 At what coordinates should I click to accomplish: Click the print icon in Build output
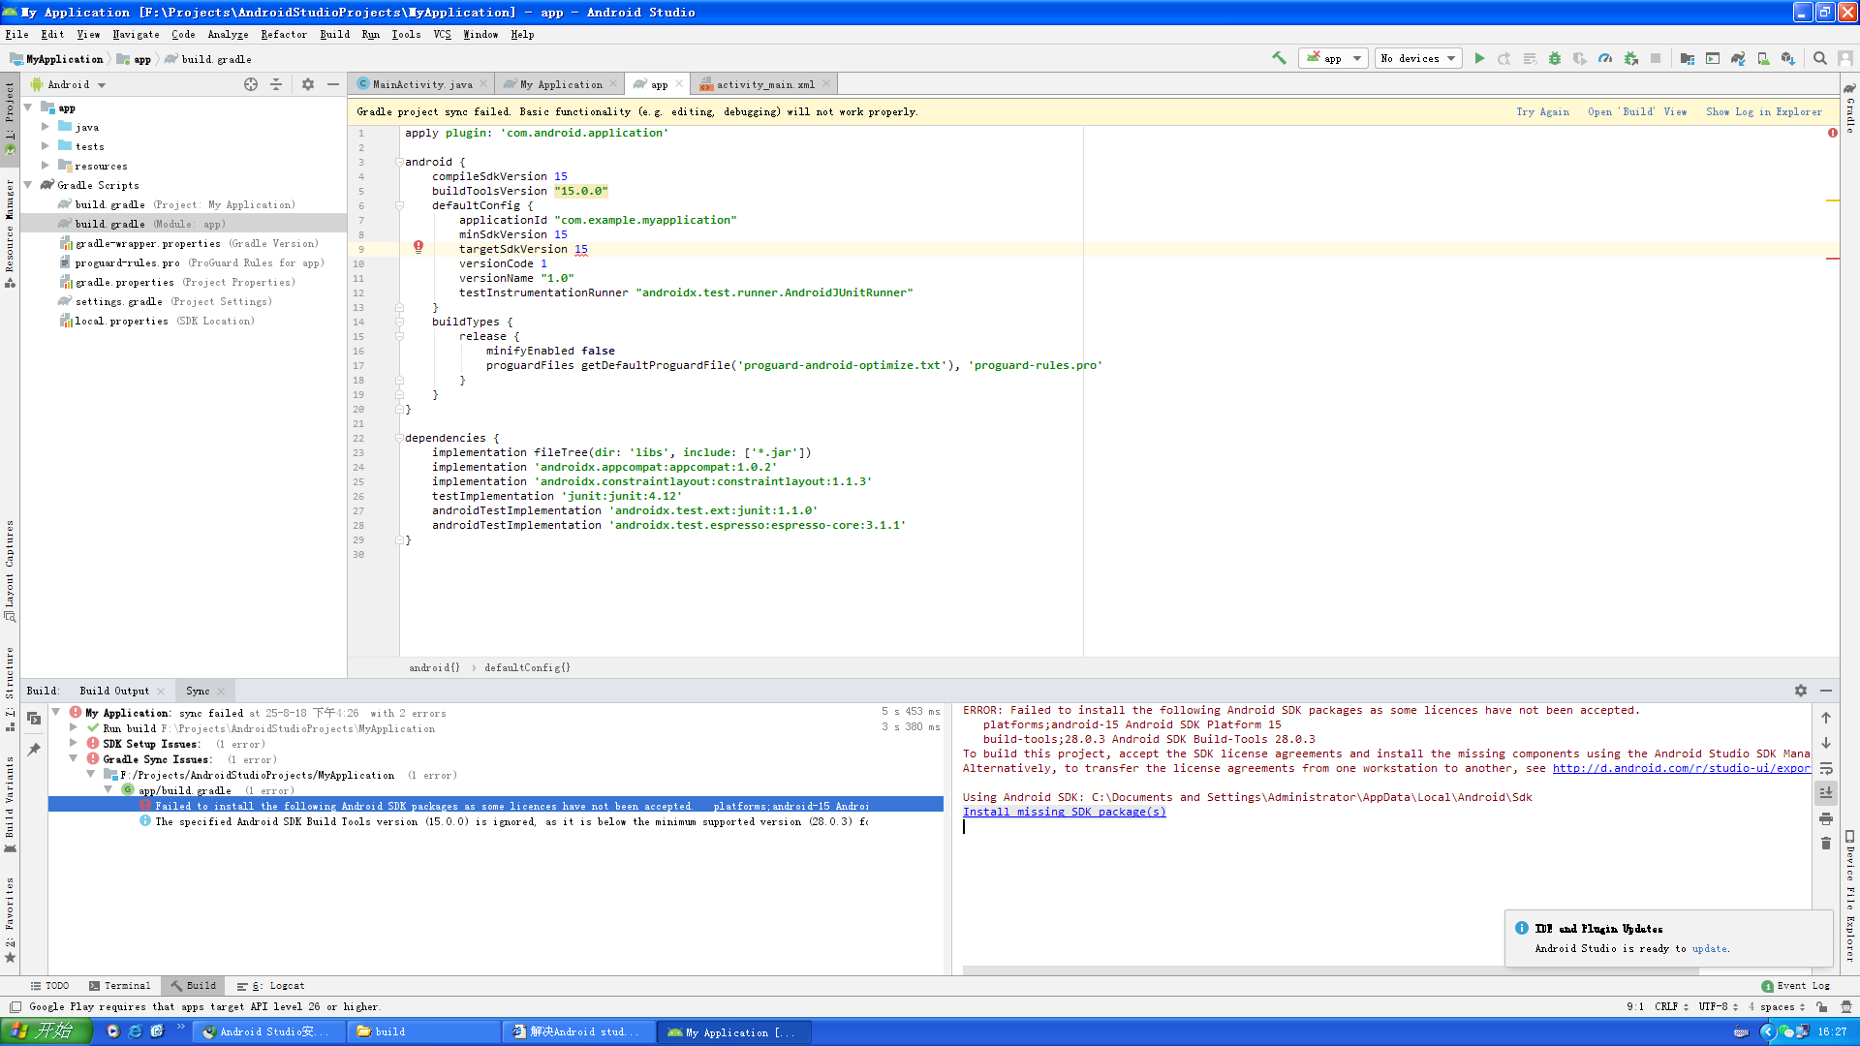coord(1826,818)
